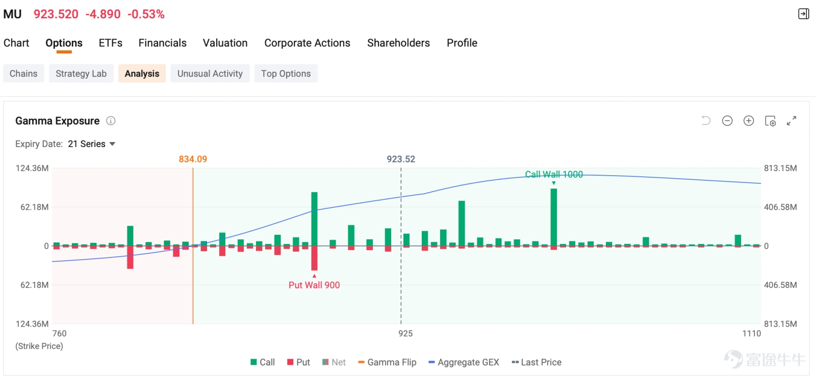Click the Gamma Exposure title
Image resolution: width=816 pixels, height=378 pixels.
[x=58, y=121]
